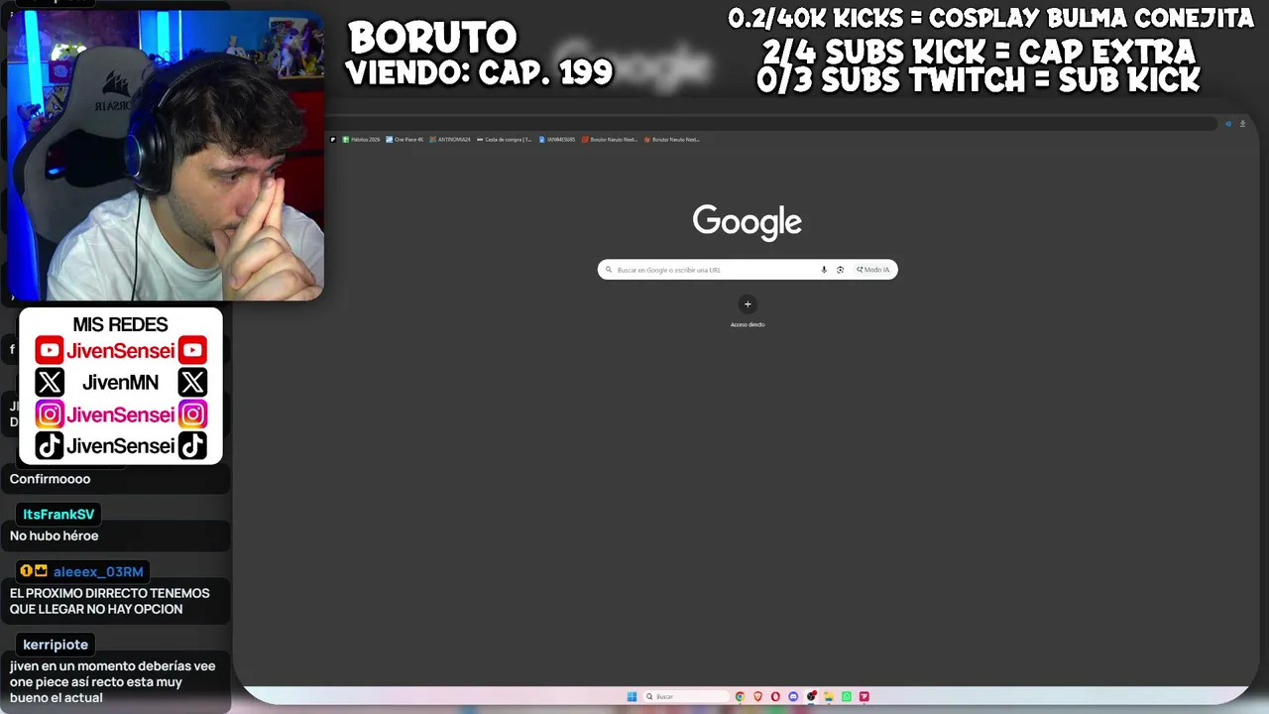Click the "Acceso directo" label
Screen dimensions: 1269x714
[748, 324]
